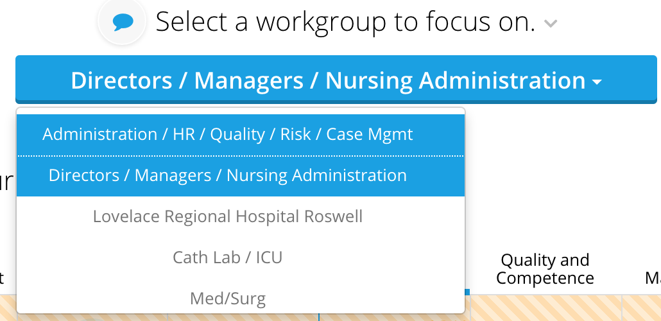Click the white caret on the blue workgroup button

597,82
